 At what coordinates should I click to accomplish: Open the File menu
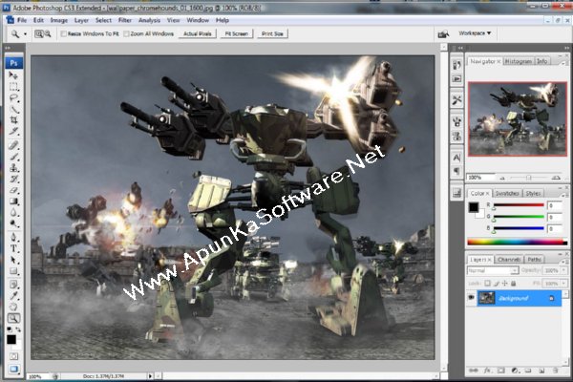[22, 20]
